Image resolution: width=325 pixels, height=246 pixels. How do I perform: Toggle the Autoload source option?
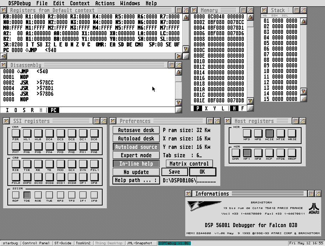point(136,147)
